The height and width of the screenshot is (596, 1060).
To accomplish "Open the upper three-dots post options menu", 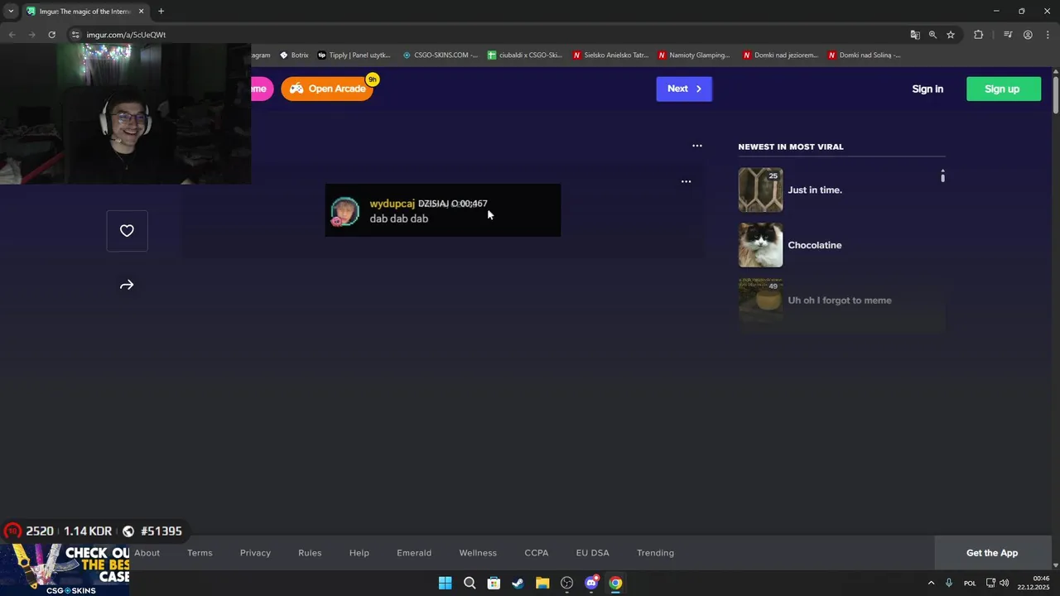I will click(x=697, y=146).
